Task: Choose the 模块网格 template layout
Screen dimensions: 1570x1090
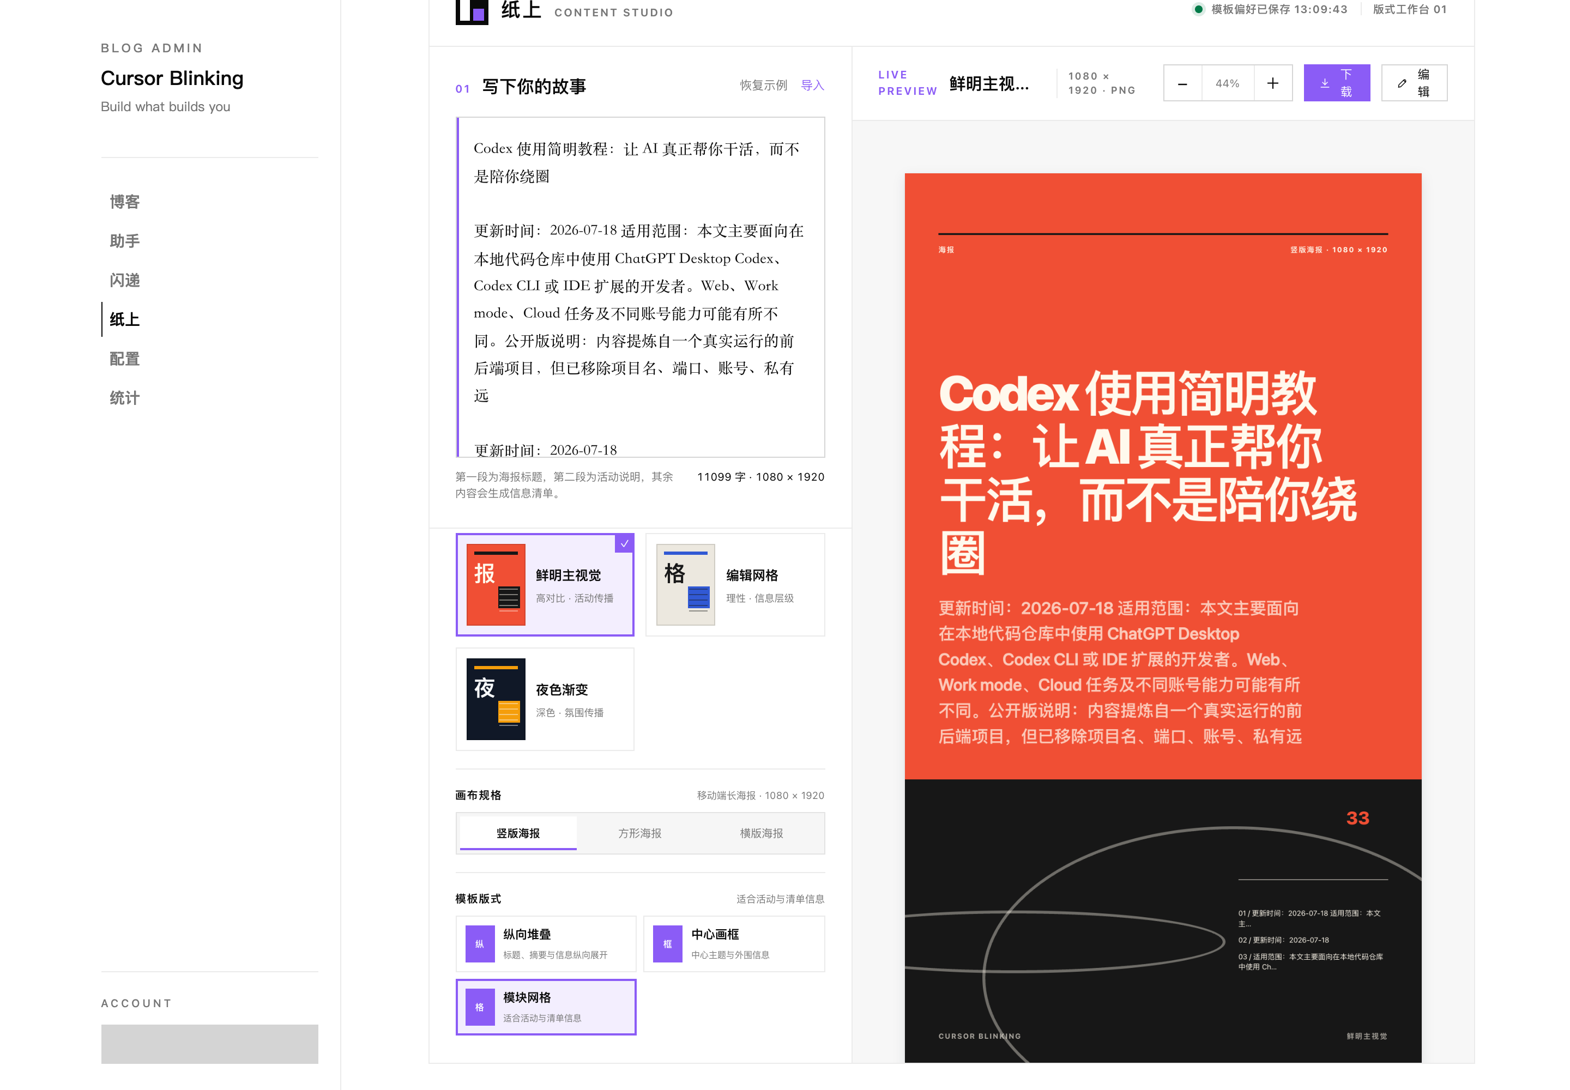Action: point(546,1007)
